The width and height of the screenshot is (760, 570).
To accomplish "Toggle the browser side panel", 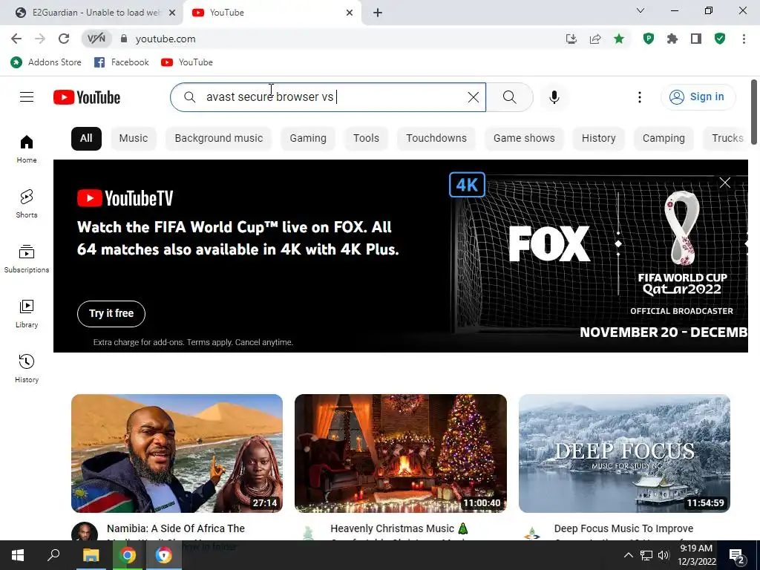I will 696,39.
